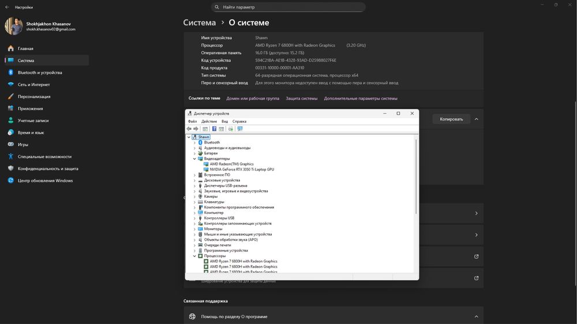
Task: Open the Вид menu
Action: [x=224, y=122]
